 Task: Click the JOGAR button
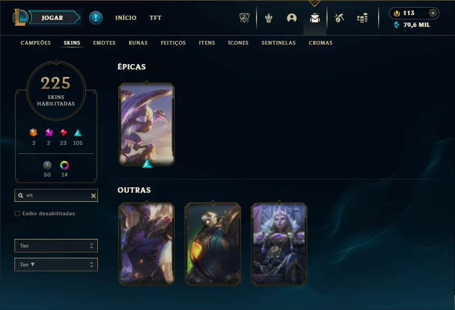(53, 18)
